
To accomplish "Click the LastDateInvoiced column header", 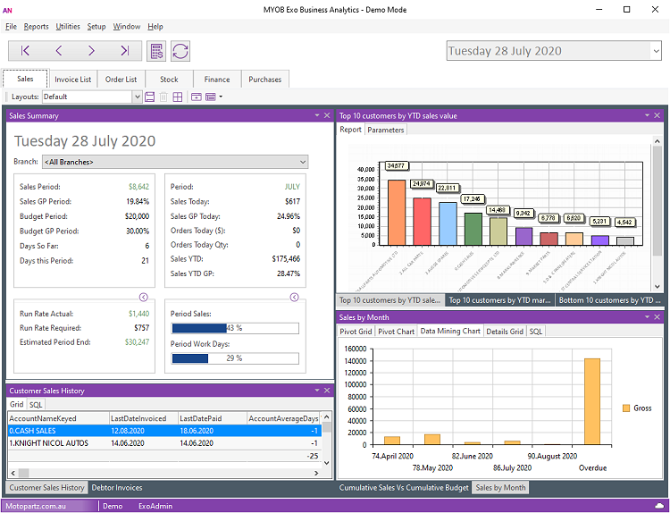I will coord(144,418).
